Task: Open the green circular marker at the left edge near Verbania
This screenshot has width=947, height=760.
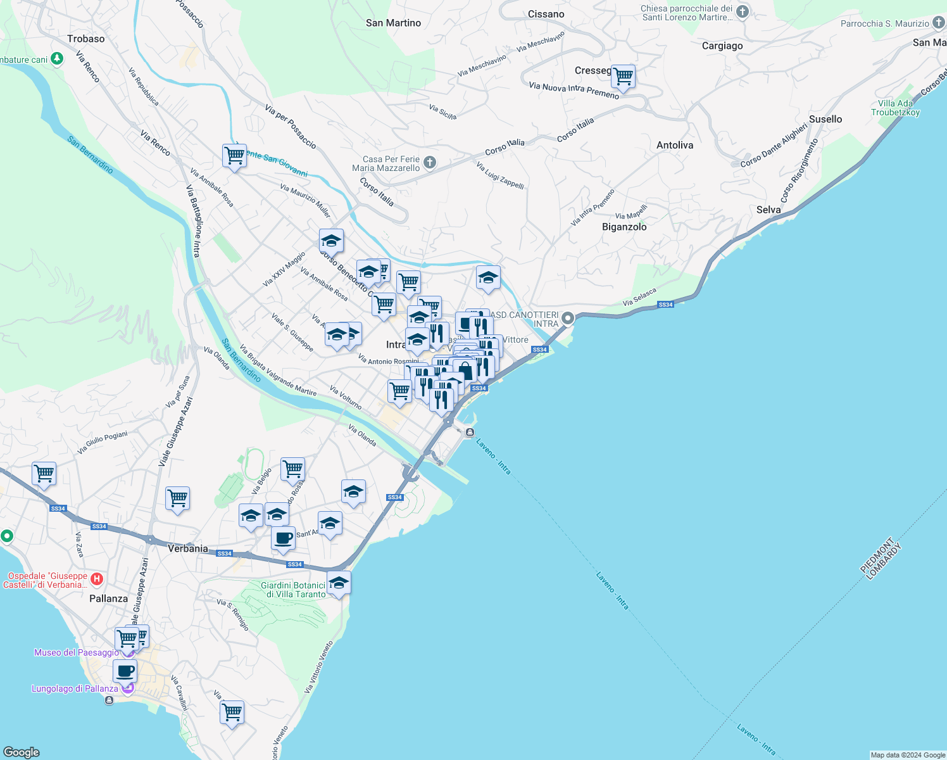Action: (x=6, y=536)
